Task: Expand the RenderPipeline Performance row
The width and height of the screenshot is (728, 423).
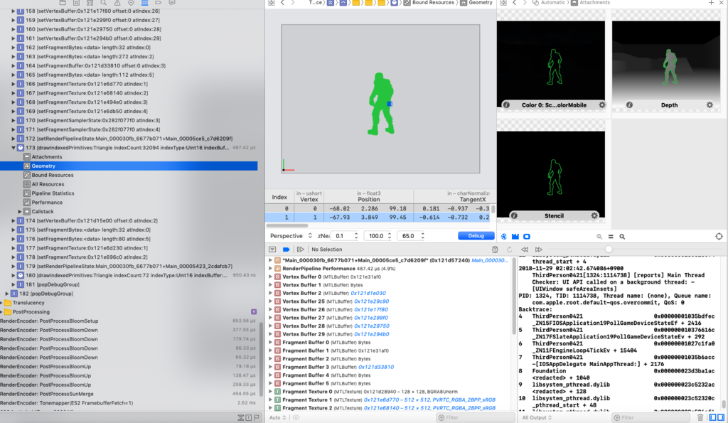Action: pyautogui.click(x=270, y=269)
